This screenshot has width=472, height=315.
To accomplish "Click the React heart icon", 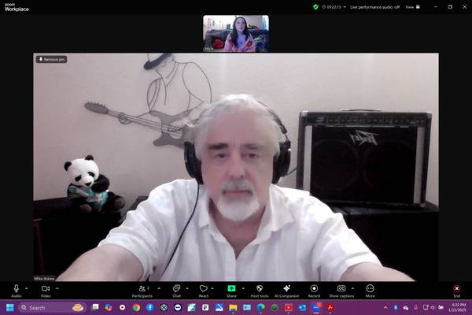I will point(203,289).
